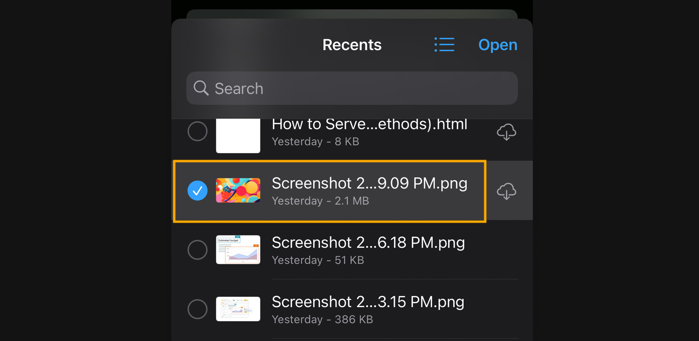Tap the colorful abstract screenshot thumbnail
This screenshot has height=341, width=699.
click(238, 190)
